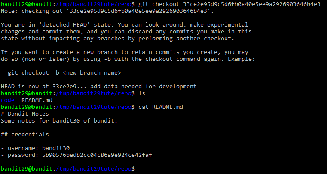Image resolution: width=327 pixels, height=174 pixels.
Task: Click 'Some notes for bandit30 of bandit.' line
Action: pos(59,120)
